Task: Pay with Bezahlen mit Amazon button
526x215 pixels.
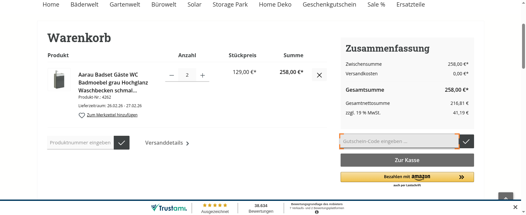Action: click(x=407, y=177)
